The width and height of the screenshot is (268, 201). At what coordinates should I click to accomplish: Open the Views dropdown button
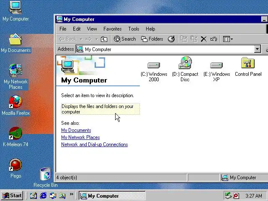point(228,39)
